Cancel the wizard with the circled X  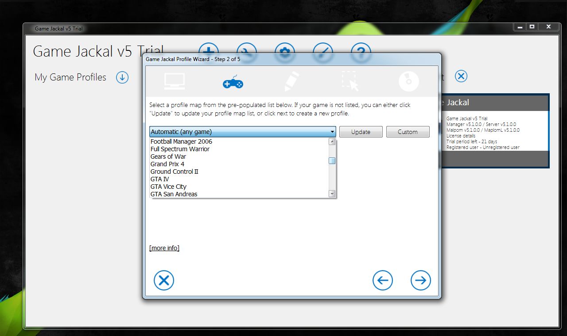[x=164, y=280]
